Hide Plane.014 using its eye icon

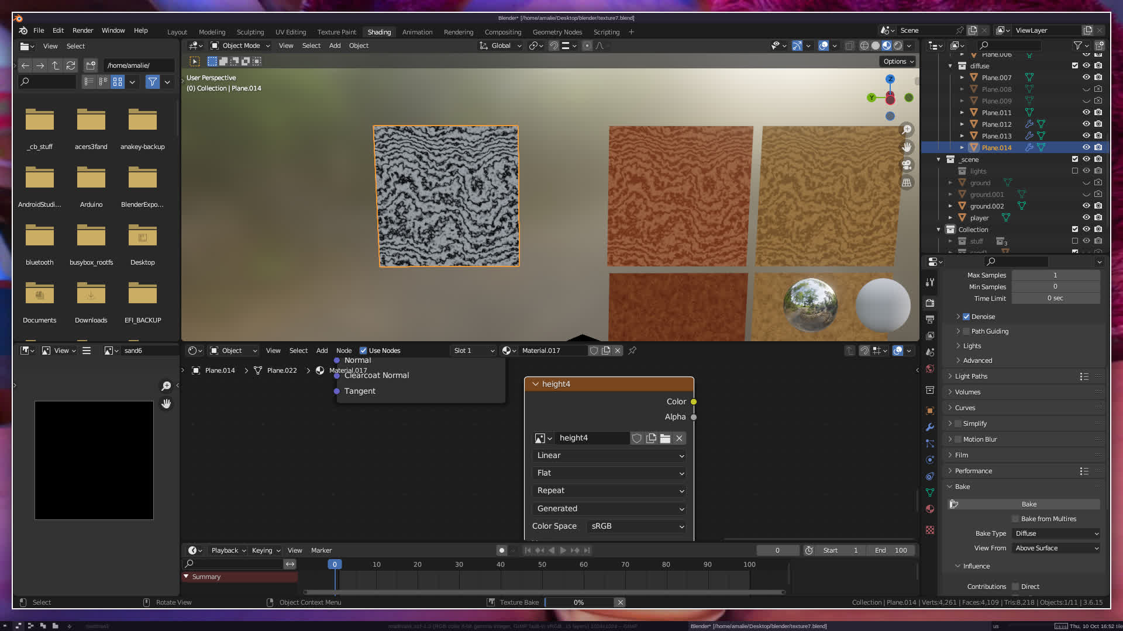tap(1086, 148)
